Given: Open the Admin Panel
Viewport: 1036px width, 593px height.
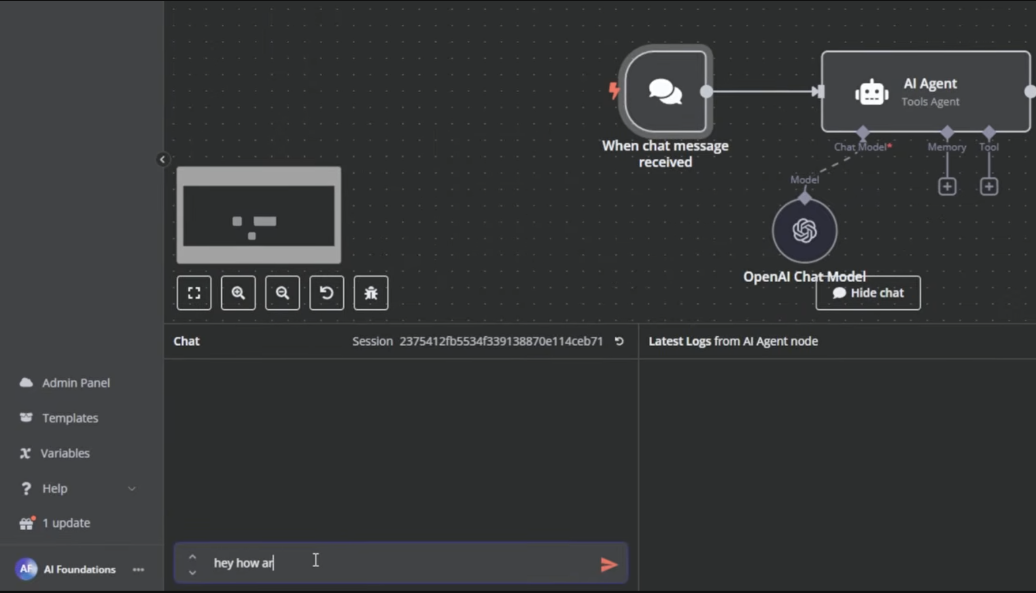Looking at the screenshot, I should (75, 383).
